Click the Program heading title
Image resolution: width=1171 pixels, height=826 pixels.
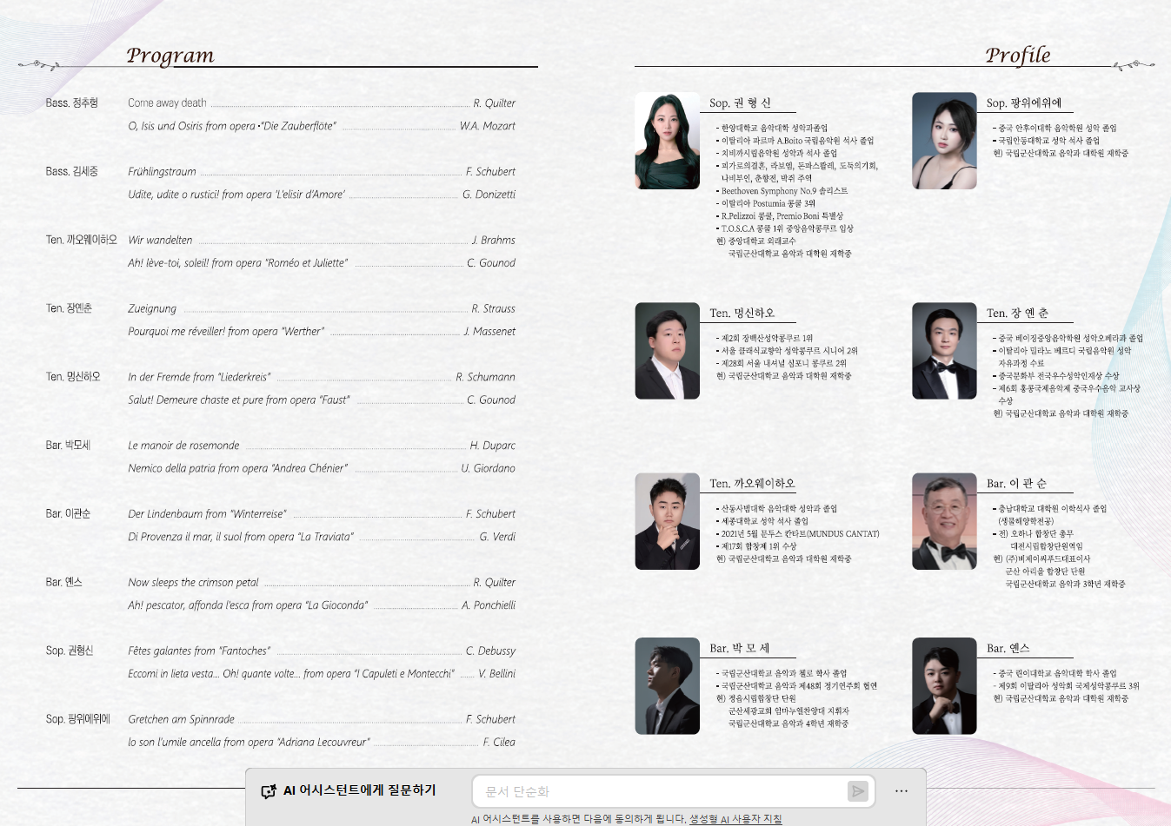[x=170, y=56]
